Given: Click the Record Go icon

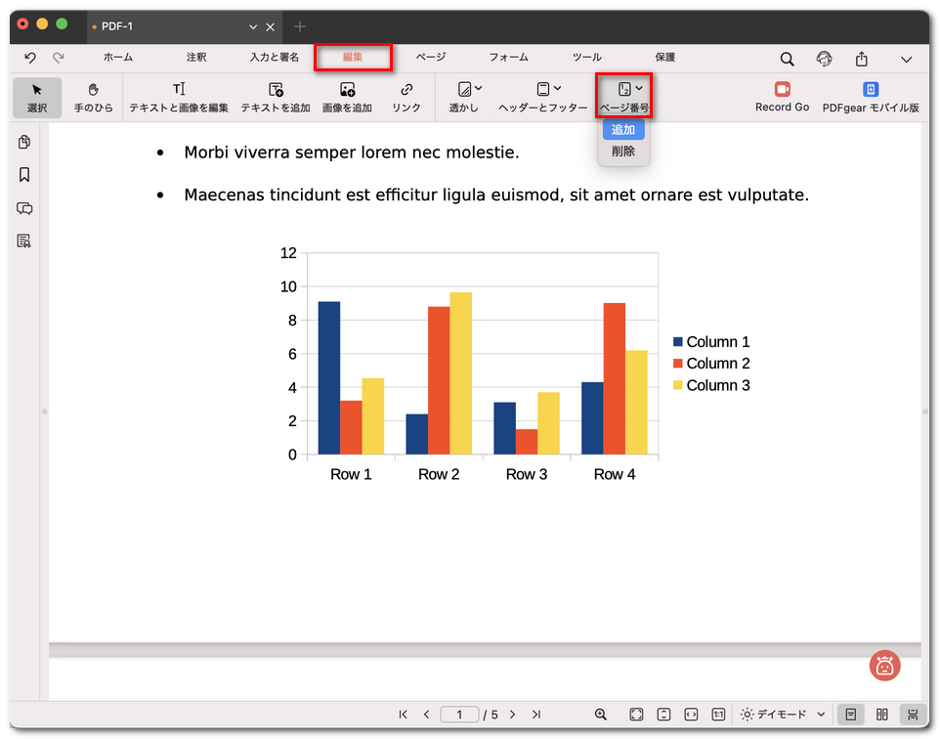Looking at the screenshot, I should click(782, 90).
